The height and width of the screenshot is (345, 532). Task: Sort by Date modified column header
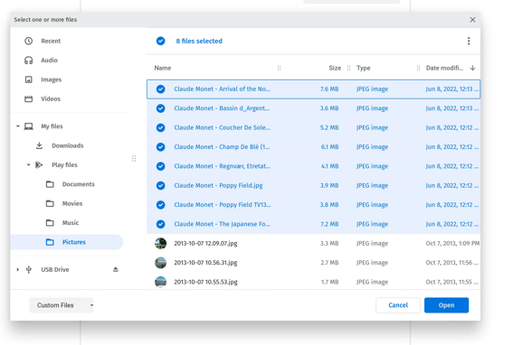(x=444, y=68)
